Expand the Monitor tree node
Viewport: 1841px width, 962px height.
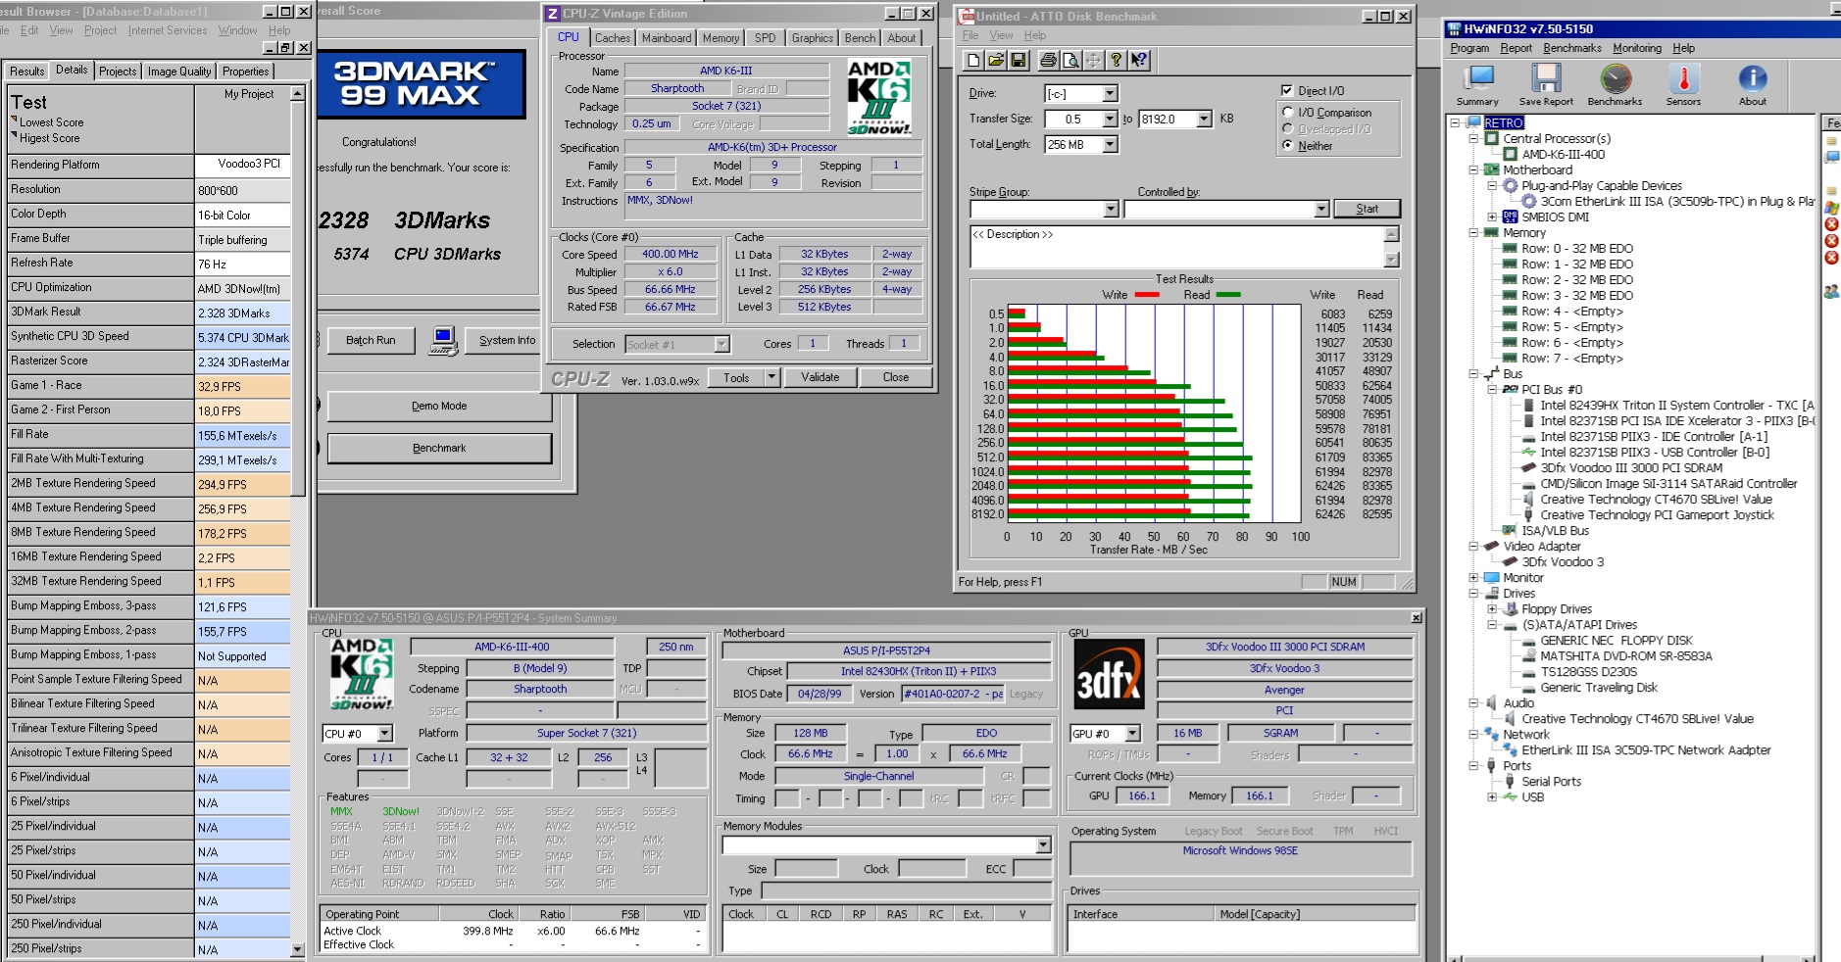[1473, 578]
